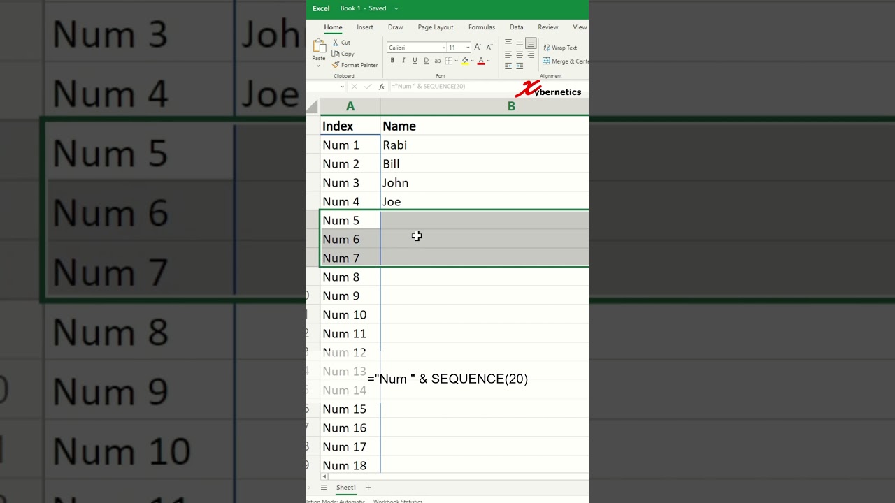The image size is (895, 503).
Task: Click the Name header cell
Action: click(x=485, y=126)
